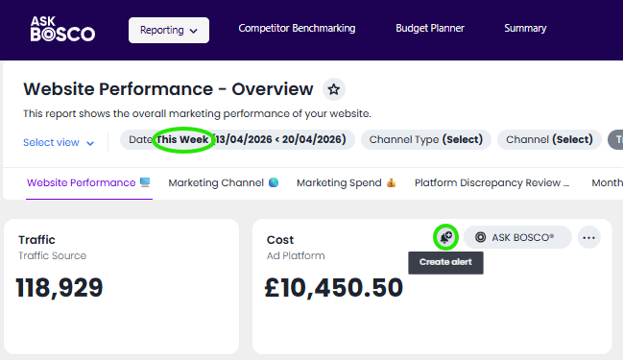Open the Channel (Select) filter
623x360 pixels.
549,139
